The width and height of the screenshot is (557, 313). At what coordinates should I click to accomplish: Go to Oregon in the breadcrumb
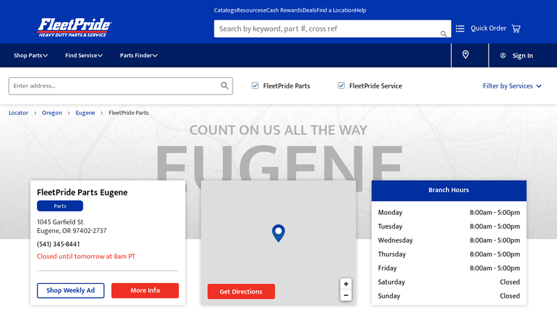(x=52, y=113)
